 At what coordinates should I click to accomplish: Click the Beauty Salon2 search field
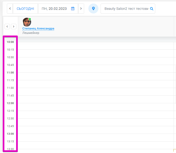[x=128, y=9]
